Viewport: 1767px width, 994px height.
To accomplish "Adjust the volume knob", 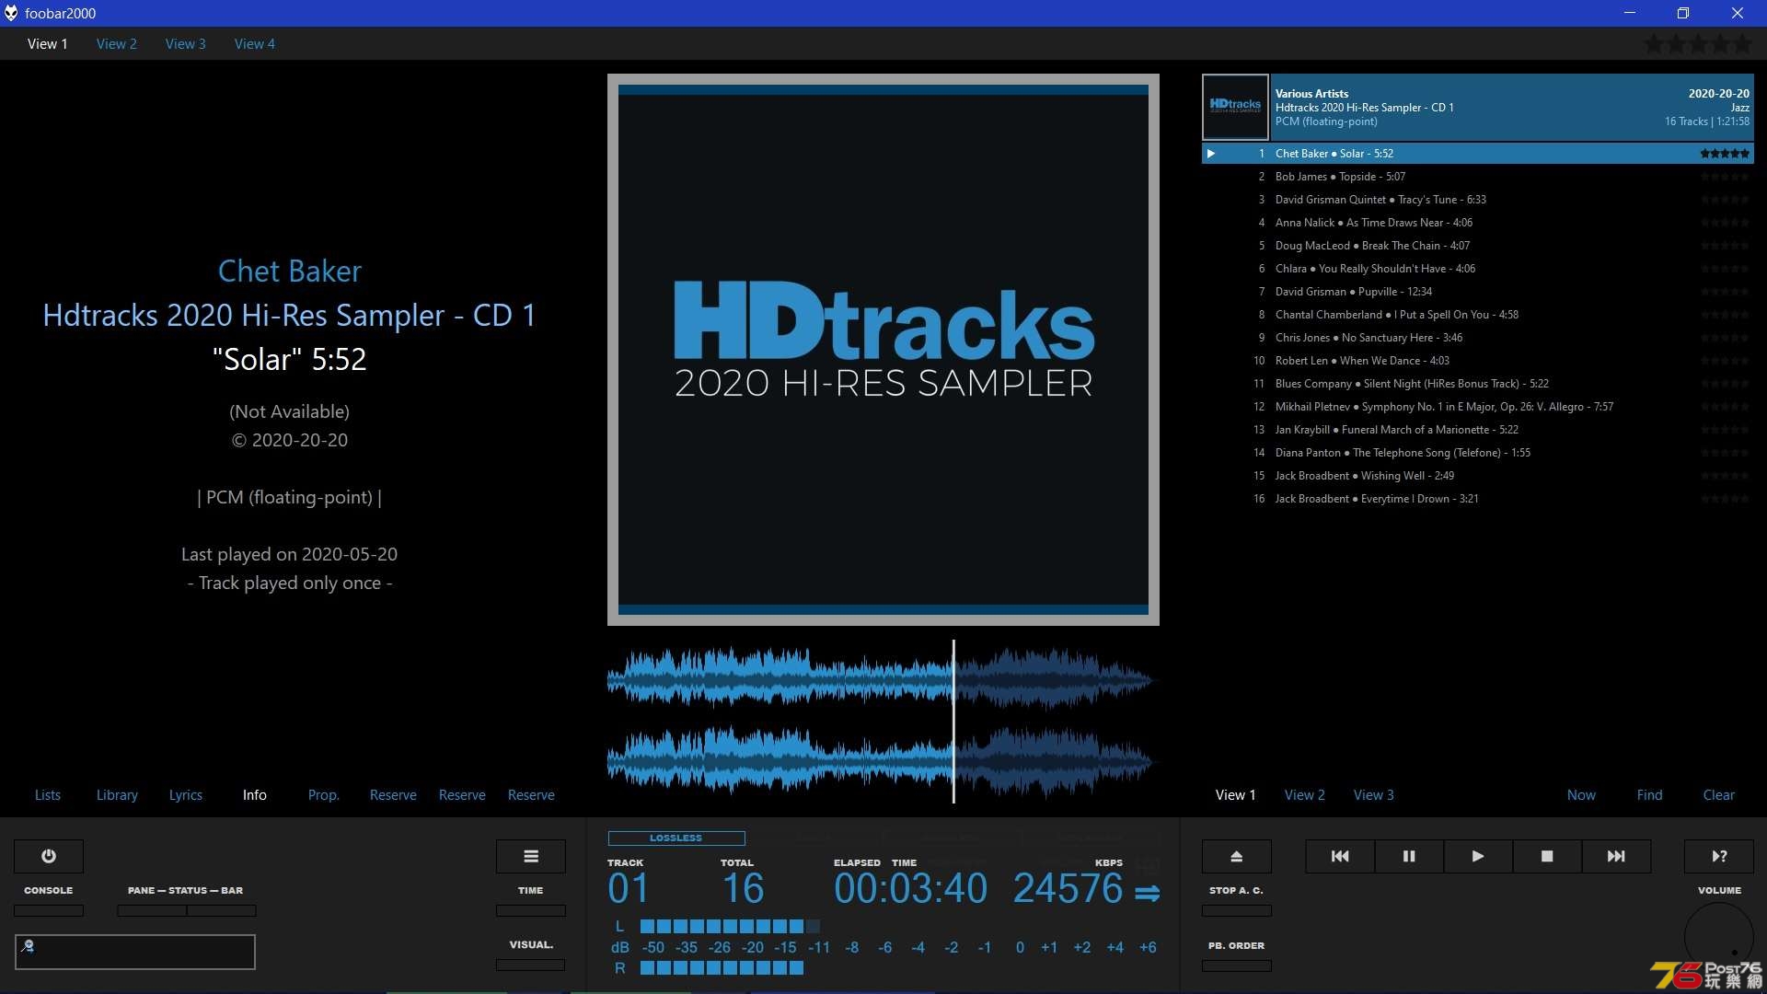I will point(1719,937).
